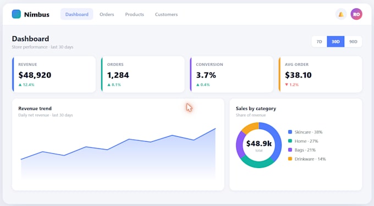Viewport: 374px width, 206px height.
Task: Click the "Share of revenue" subtitle
Action: click(251, 115)
